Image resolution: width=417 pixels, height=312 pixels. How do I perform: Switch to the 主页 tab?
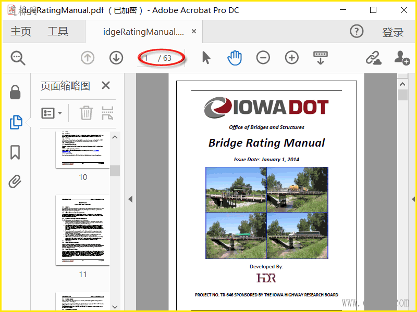click(21, 32)
